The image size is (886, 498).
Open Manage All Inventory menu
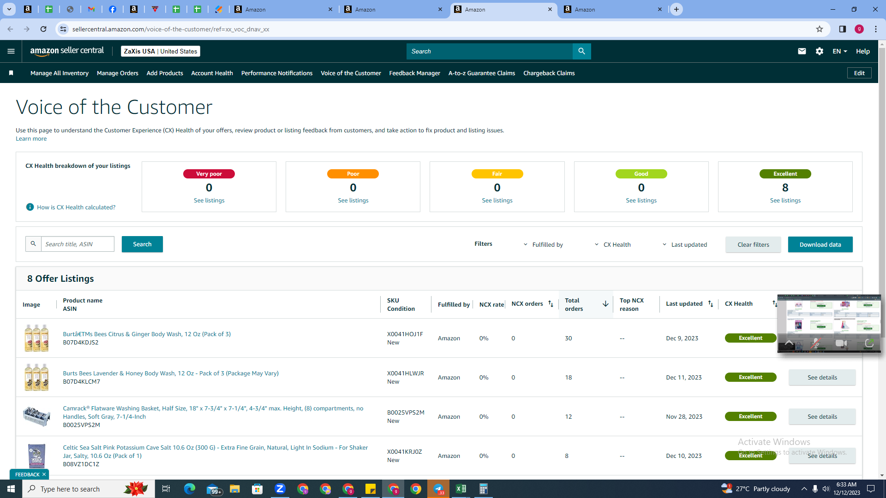pos(60,73)
